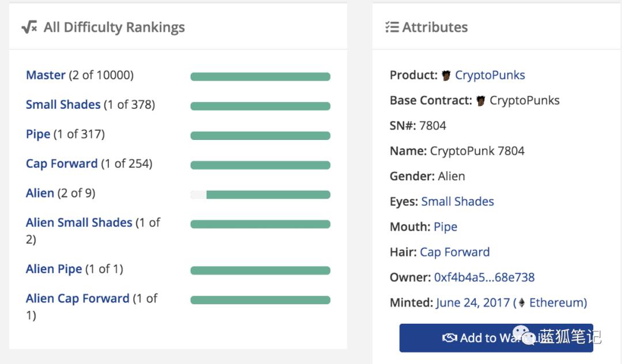The image size is (622, 364).
Task: Click the June 24, 2017 minted date link
Action: [x=473, y=303]
